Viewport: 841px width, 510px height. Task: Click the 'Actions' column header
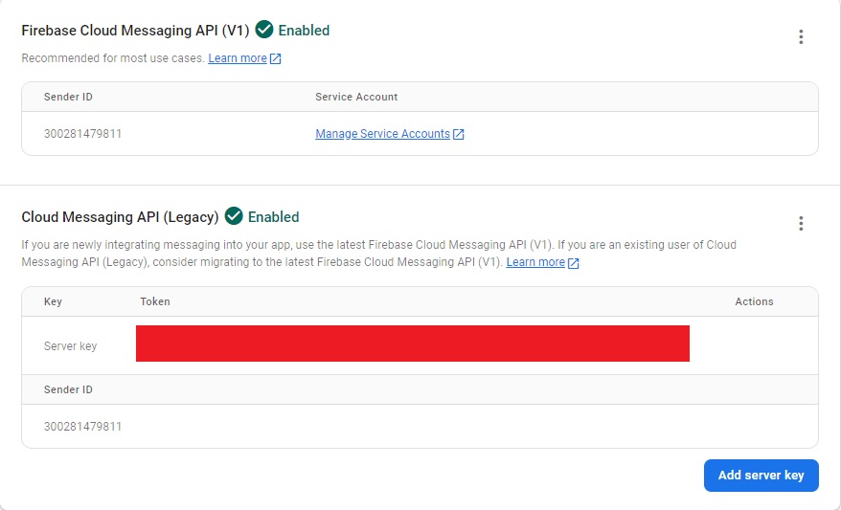tap(754, 301)
